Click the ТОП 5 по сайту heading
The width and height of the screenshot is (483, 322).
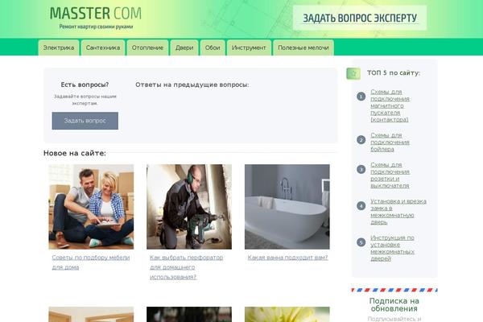point(394,73)
